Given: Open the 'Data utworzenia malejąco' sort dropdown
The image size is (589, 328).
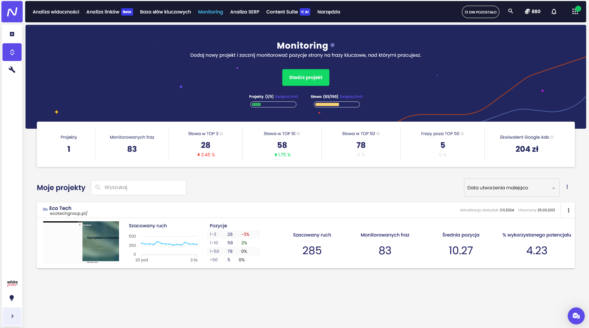Looking at the screenshot, I should tap(511, 188).
